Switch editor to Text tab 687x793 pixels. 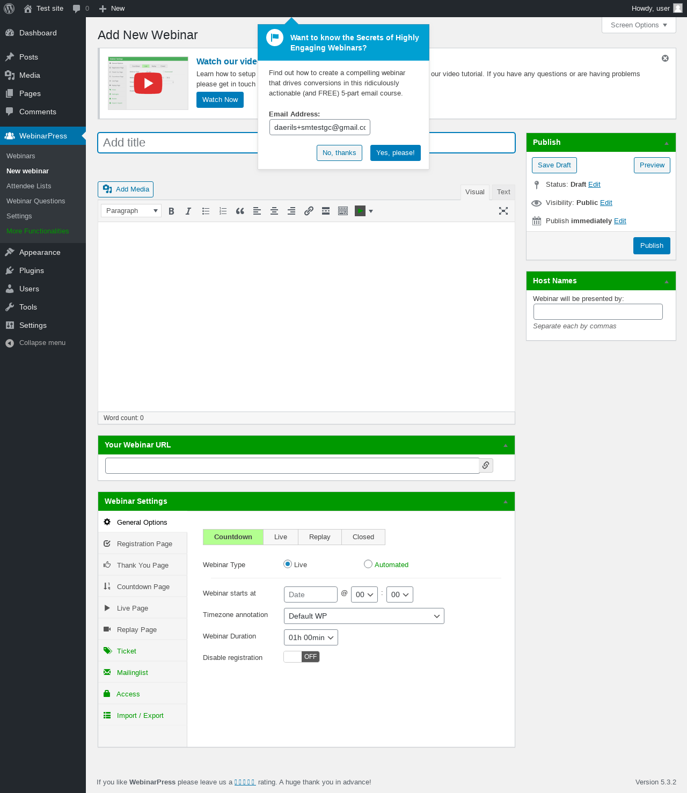point(503,192)
